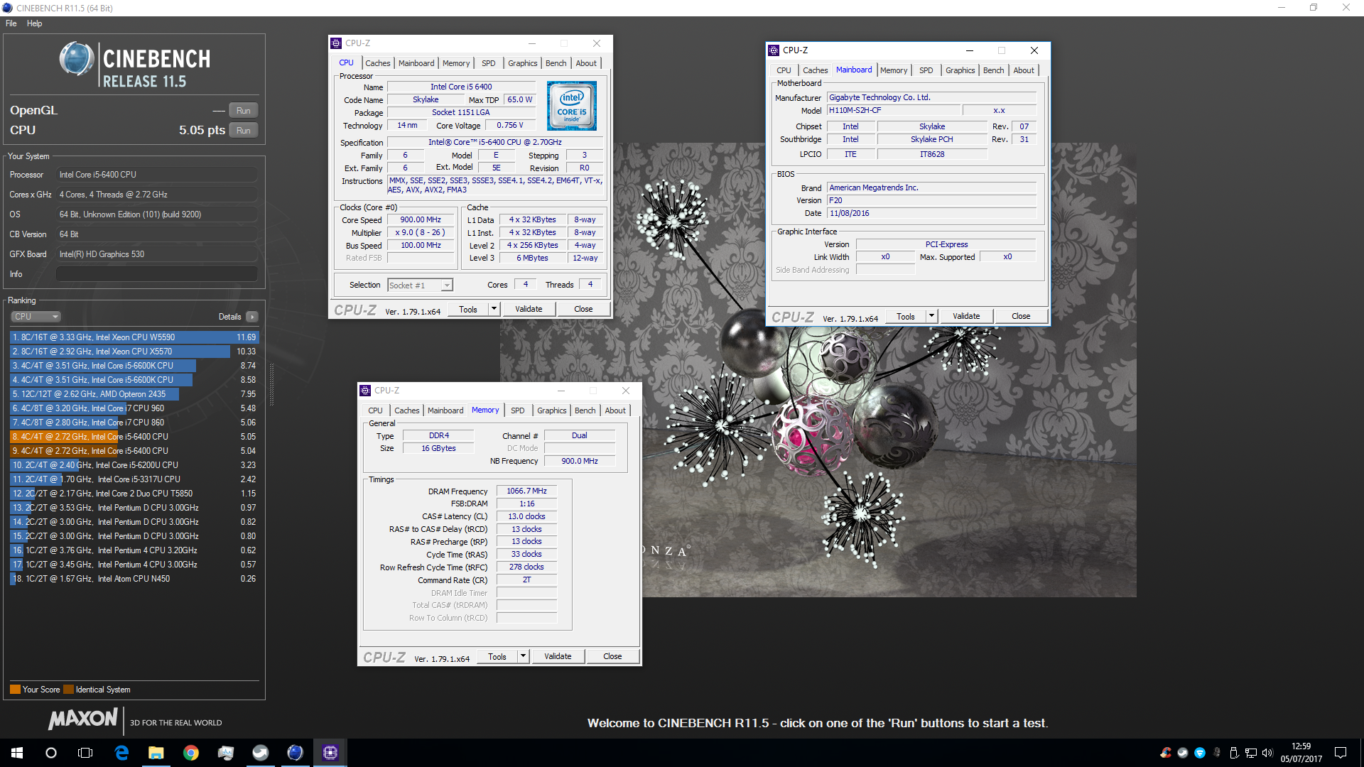Click Close button in CPU-Z CPU window
The height and width of the screenshot is (767, 1364).
pyautogui.click(x=583, y=309)
